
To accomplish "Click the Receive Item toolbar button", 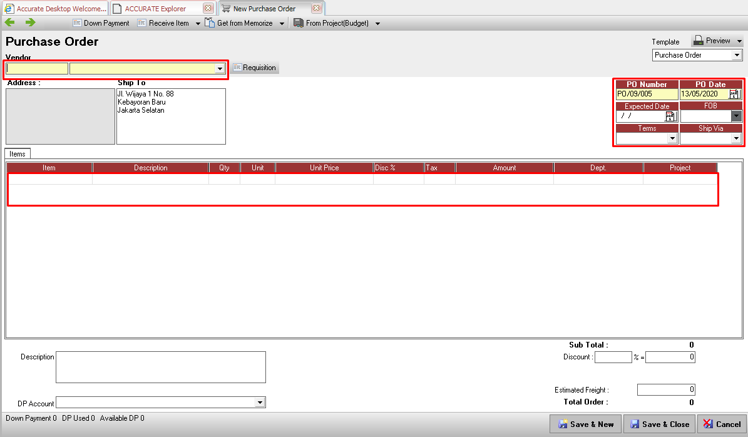I will pos(163,23).
